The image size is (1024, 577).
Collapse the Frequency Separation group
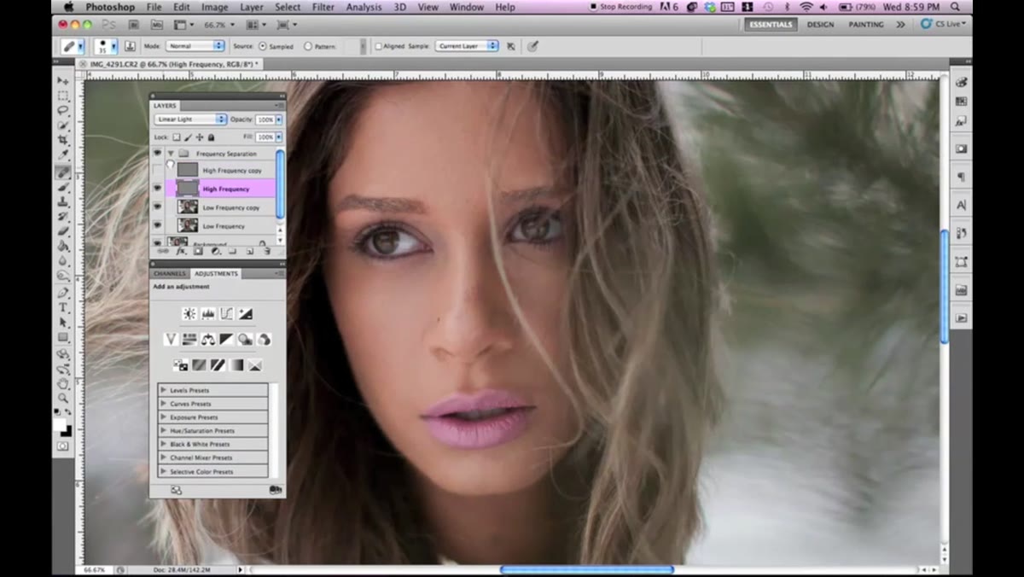pyautogui.click(x=171, y=154)
